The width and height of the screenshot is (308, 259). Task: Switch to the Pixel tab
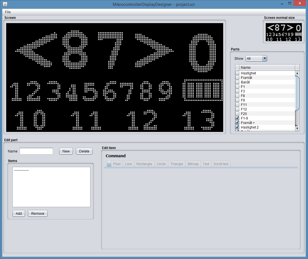[x=117, y=164]
